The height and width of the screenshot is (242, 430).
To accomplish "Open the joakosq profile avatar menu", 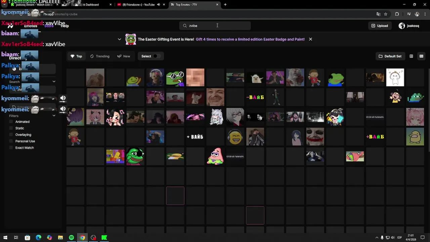I will tap(402, 26).
